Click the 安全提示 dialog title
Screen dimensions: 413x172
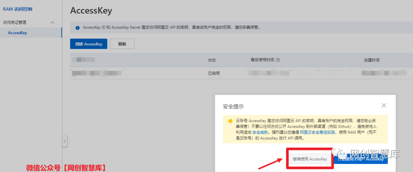point(233,107)
